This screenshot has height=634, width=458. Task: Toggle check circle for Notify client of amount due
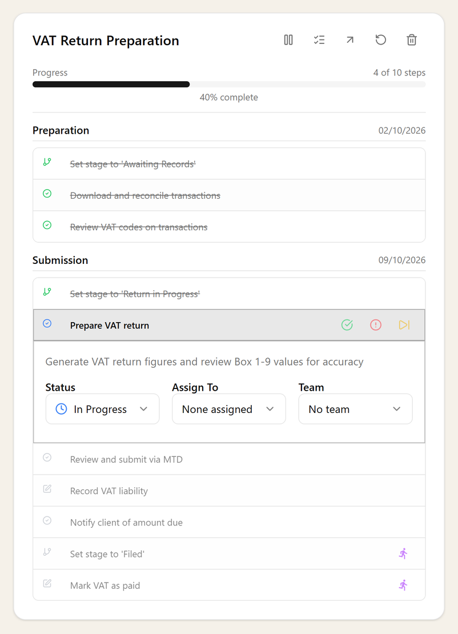[x=47, y=520]
